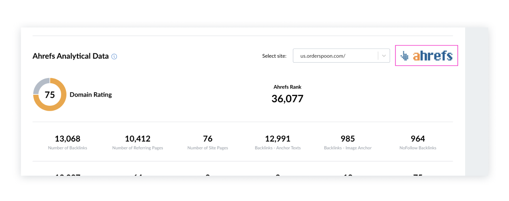The height and width of the screenshot is (201, 509).
Task: Click the NoFollow Backlinks label
Action: click(417, 148)
